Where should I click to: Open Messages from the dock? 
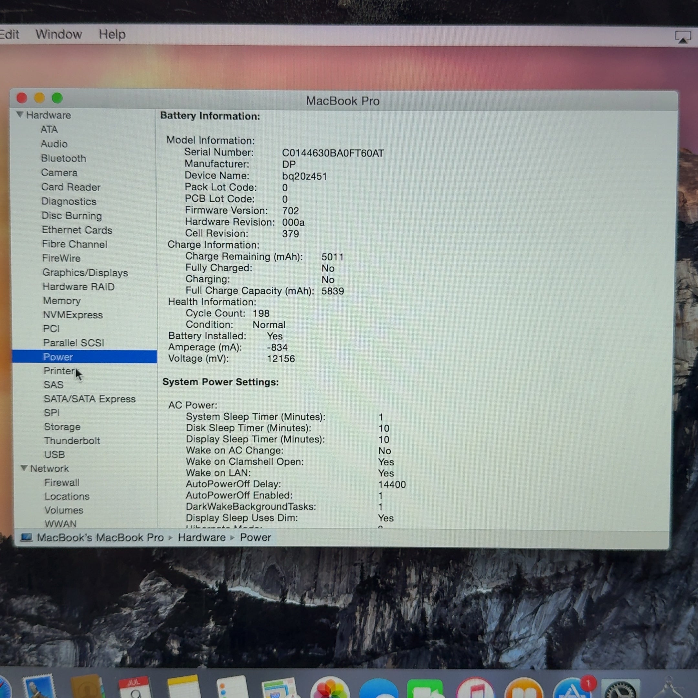click(378, 689)
